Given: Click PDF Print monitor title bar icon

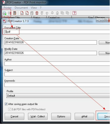Looking at the screenshot, I should coord(4,2).
